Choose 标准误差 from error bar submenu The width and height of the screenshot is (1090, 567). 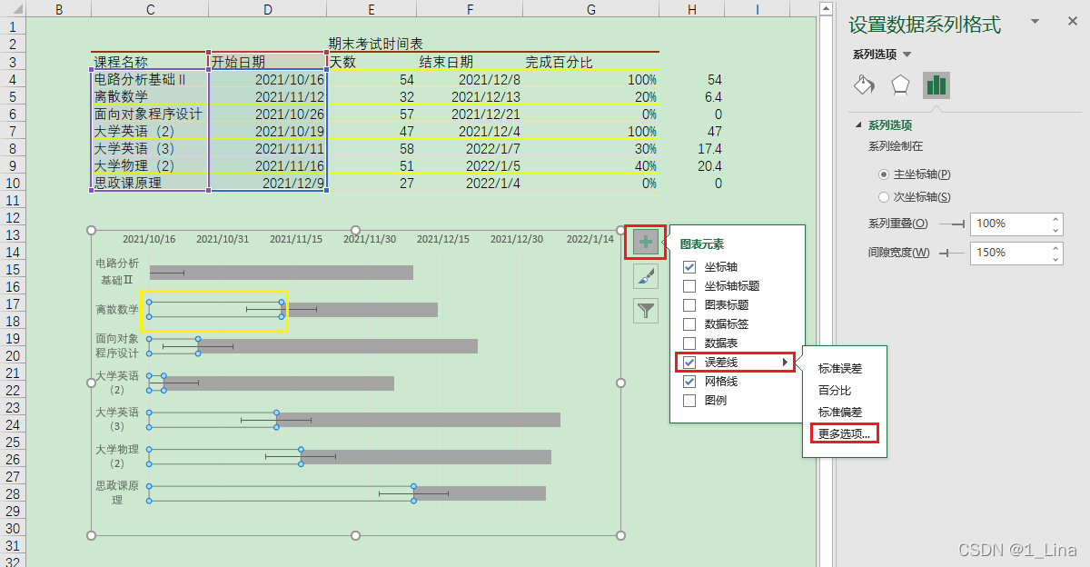tap(840, 369)
